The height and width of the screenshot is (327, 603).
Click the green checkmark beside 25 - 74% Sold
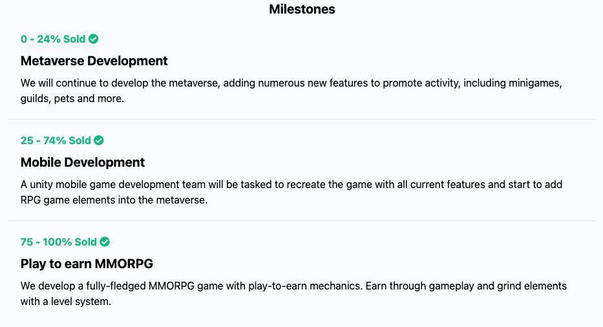[x=99, y=140]
